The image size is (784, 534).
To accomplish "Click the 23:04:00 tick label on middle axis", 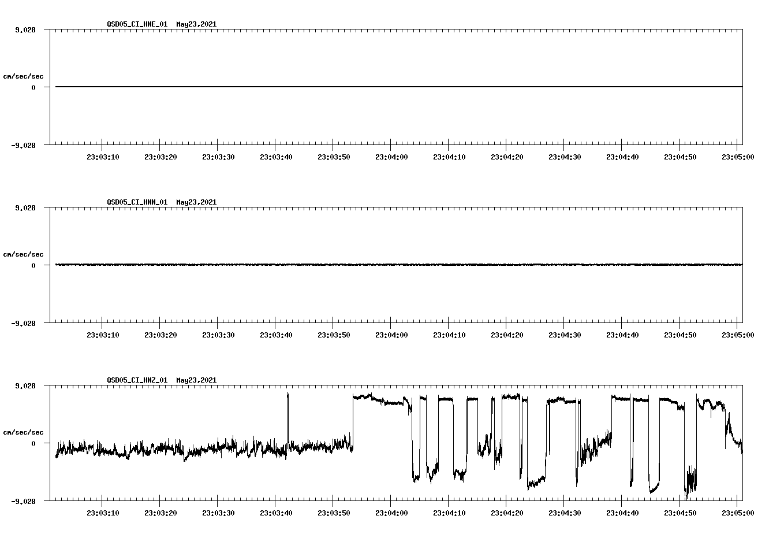I will tap(390, 333).
